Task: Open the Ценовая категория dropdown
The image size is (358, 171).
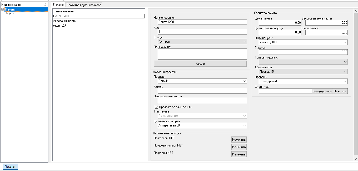Action: point(202,125)
